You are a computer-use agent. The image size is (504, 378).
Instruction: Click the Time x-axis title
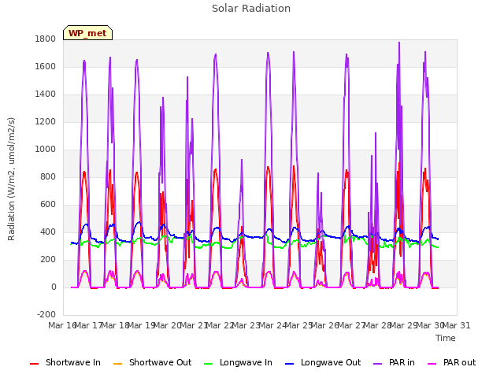click(x=446, y=338)
